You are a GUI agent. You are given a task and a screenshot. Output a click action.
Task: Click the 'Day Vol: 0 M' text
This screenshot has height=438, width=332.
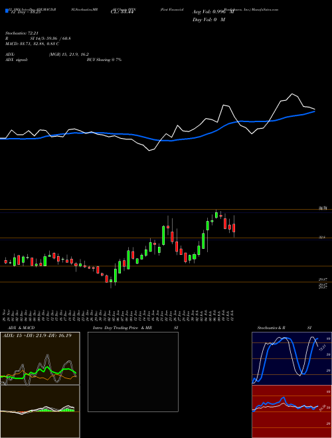[x=208, y=19]
